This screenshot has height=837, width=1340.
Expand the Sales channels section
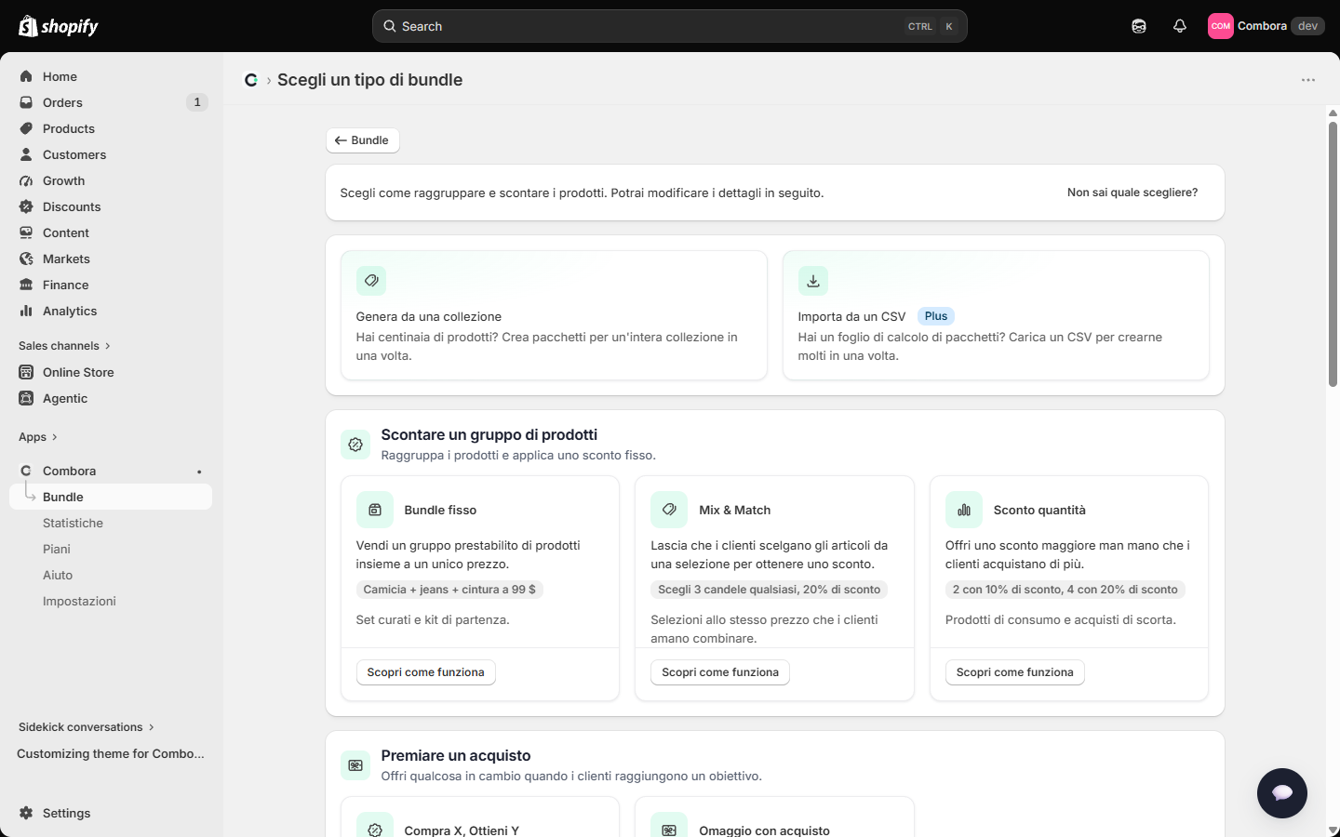65,346
